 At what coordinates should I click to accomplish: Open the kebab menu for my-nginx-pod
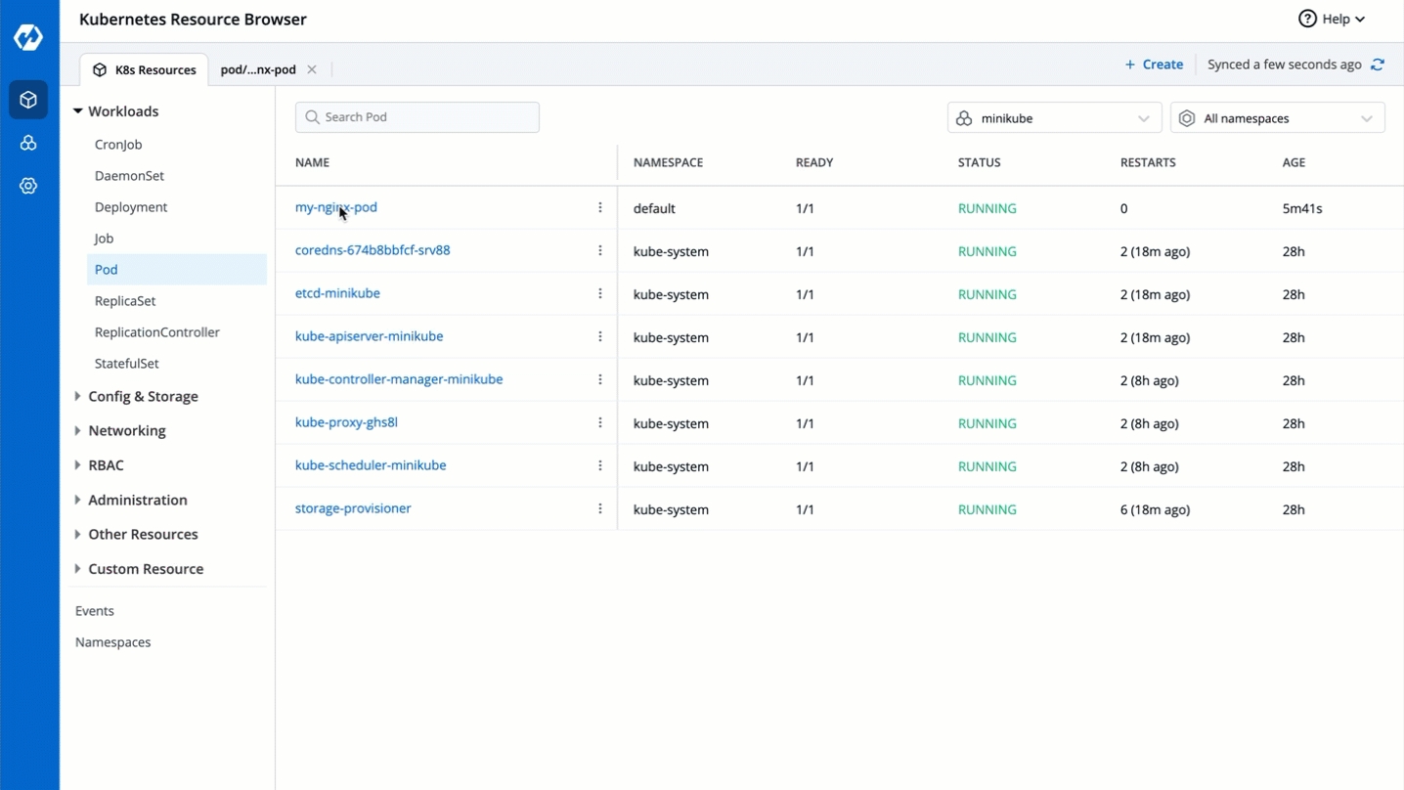600,208
